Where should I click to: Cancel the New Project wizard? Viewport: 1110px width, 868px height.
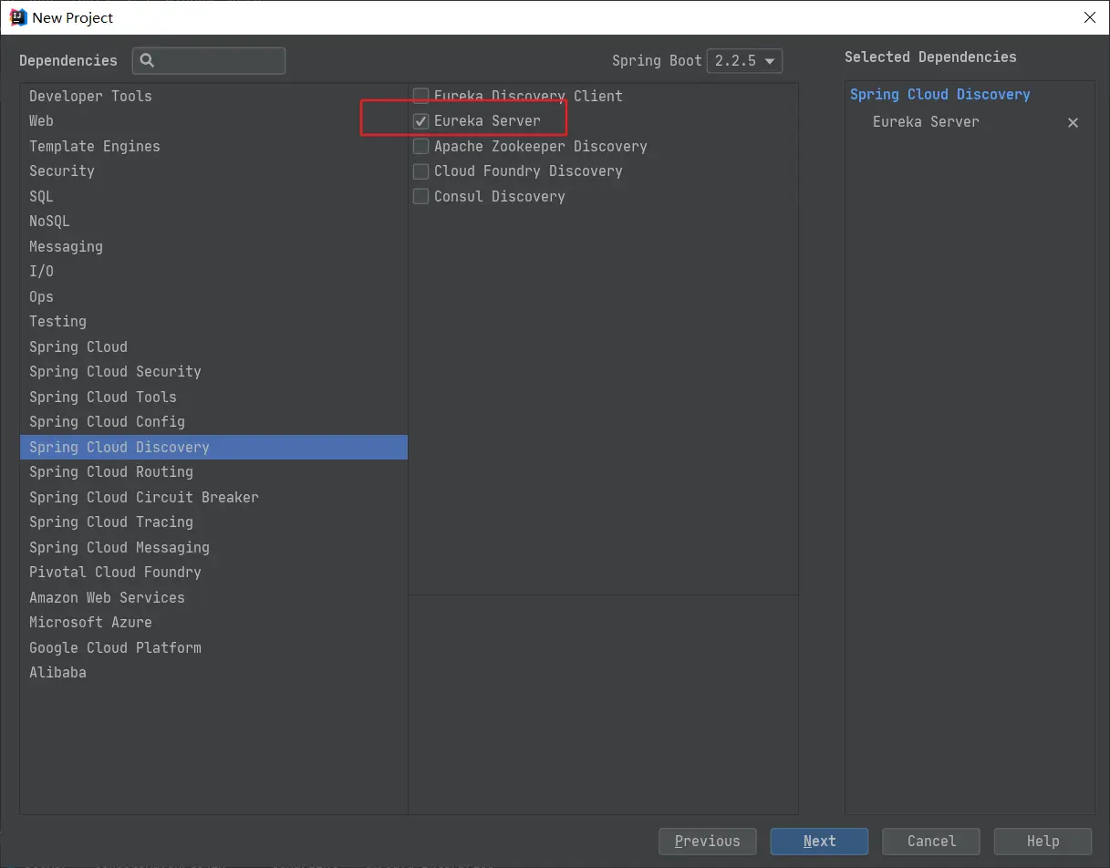pyautogui.click(x=931, y=842)
